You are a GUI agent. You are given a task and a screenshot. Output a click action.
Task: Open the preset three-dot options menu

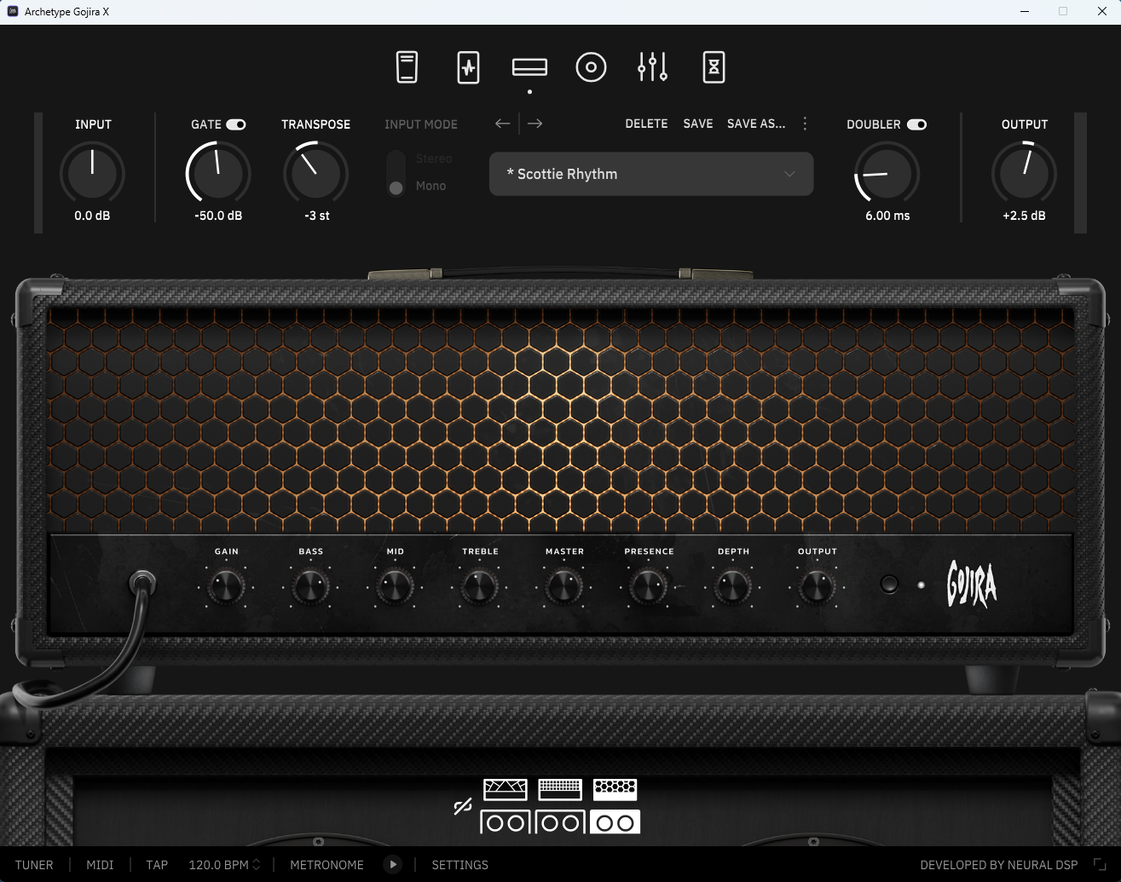[x=805, y=124]
